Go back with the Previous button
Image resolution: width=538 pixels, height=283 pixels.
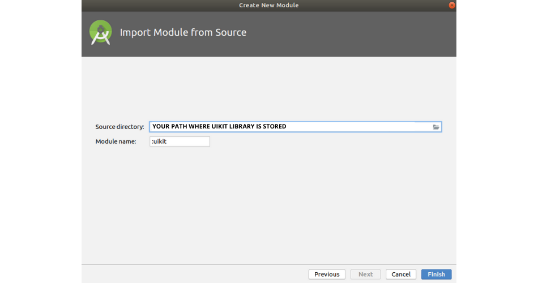pyautogui.click(x=327, y=275)
